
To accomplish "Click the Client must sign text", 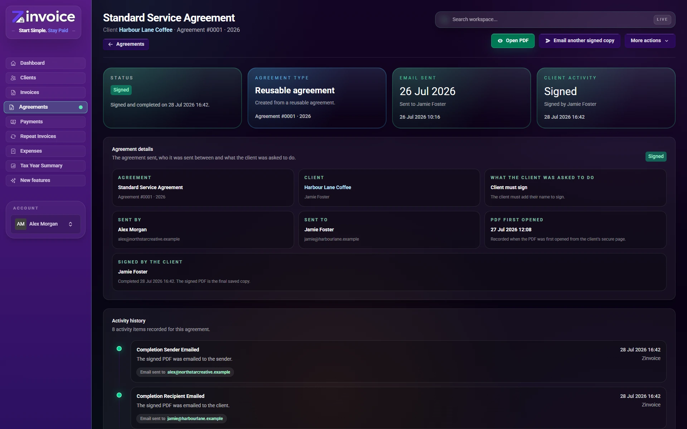I will pyautogui.click(x=508, y=187).
